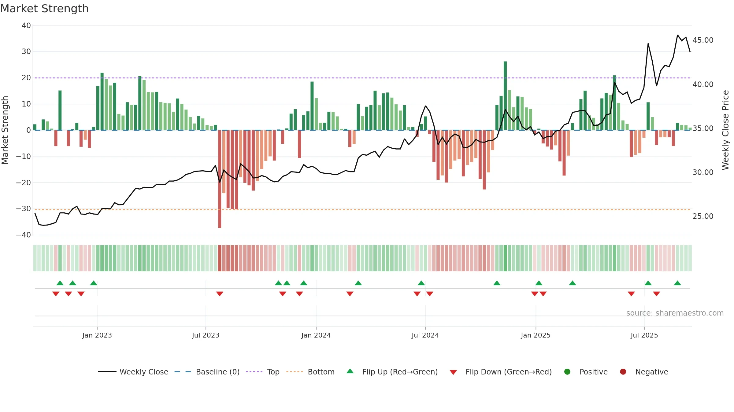The image size is (734, 412).
Task: Click the vertical Market Strength axis title
Action: (5, 130)
